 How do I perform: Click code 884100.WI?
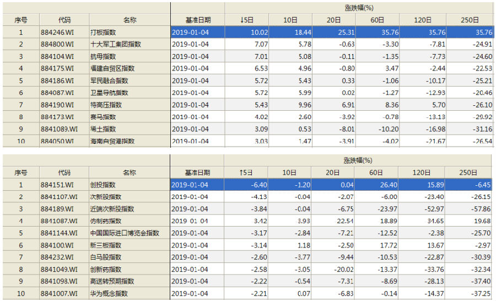pos(57,245)
